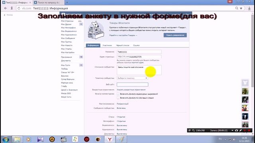
Task: Open 'Мои Новости' in sidebar
Action: [x=67, y=45]
